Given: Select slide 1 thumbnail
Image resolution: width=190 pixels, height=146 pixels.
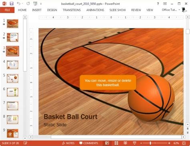Looking at the screenshot, I should pos(12,24).
